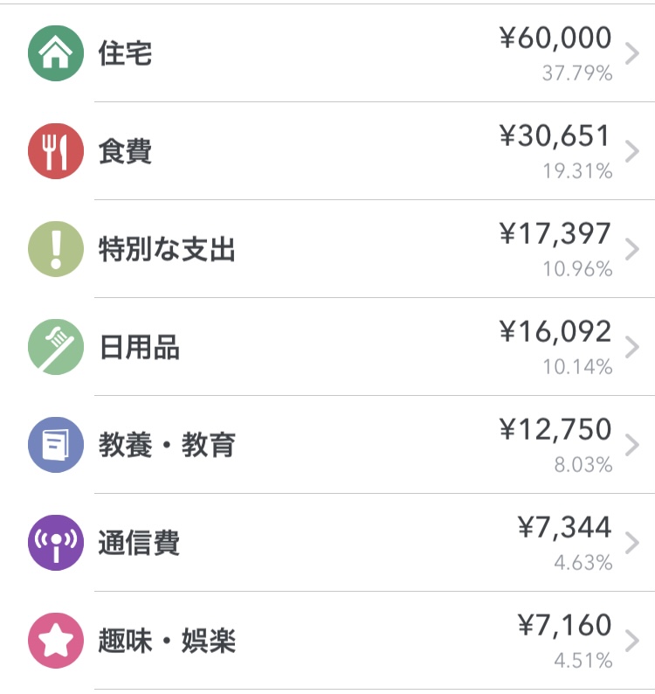Open details chevron for 特別な支出
This screenshot has width=655, height=694.
click(x=633, y=250)
